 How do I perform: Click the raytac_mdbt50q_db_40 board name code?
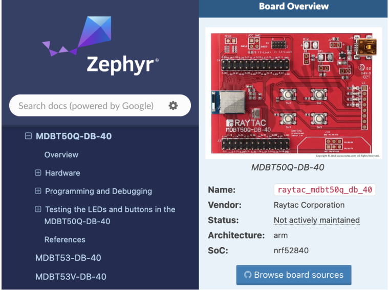(x=325, y=190)
